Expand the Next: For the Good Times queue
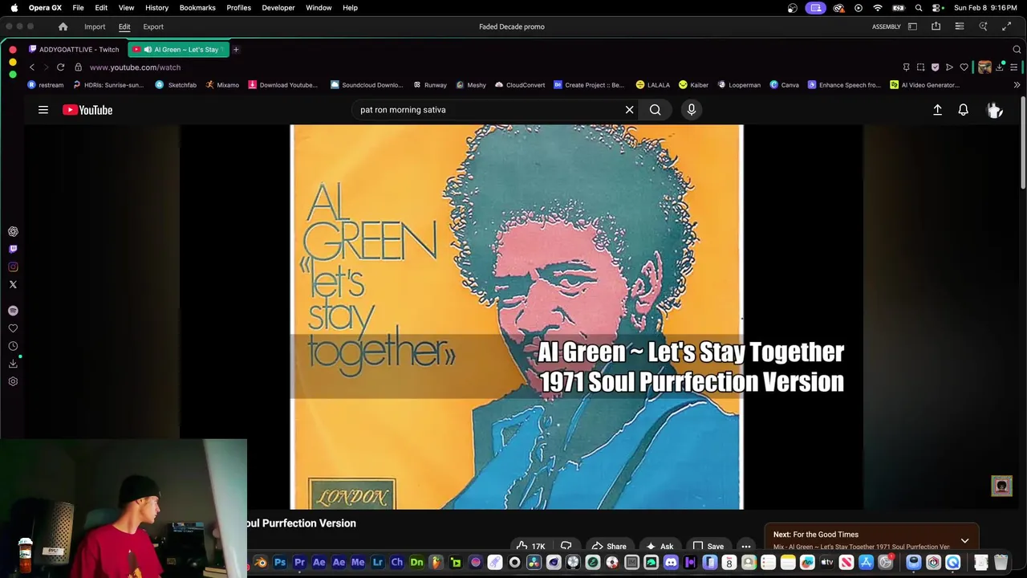Viewport: 1027px width, 578px height. coord(964,540)
